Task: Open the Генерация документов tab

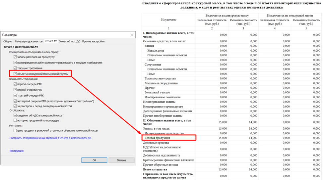Action: point(29,41)
